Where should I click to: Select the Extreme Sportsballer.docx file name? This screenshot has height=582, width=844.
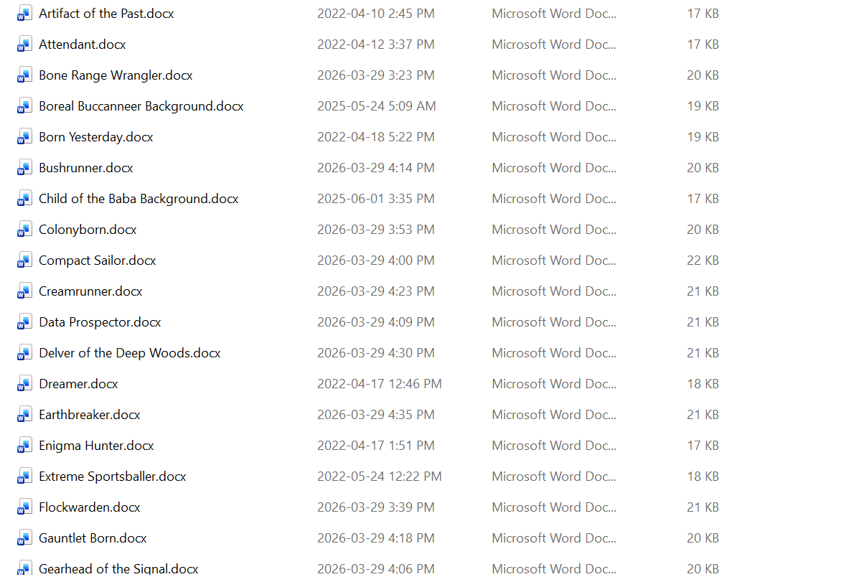tap(112, 477)
